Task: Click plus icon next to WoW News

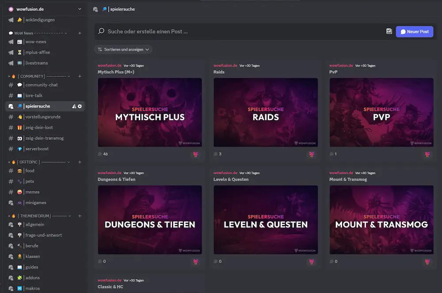Action: click(x=80, y=33)
